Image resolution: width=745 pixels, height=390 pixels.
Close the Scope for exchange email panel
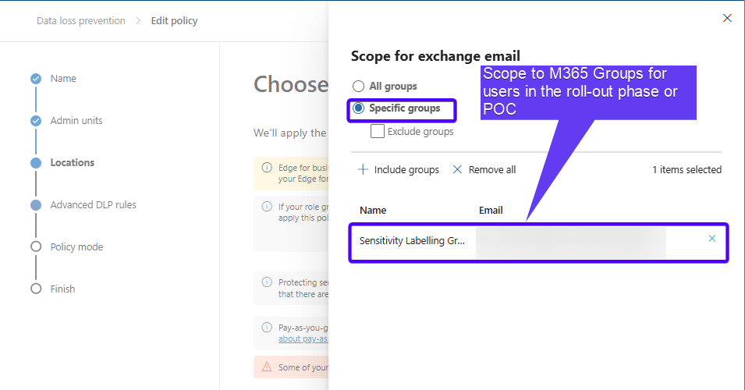click(727, 18)
